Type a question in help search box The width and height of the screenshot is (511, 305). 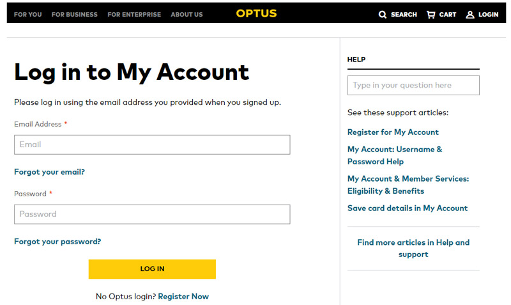point(413,85)
